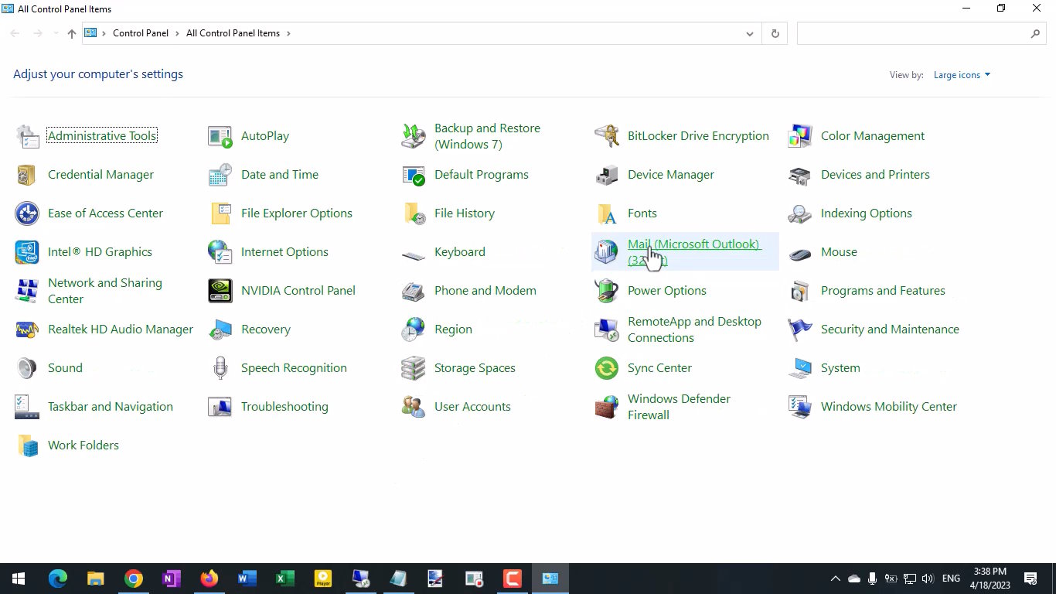This screenshot has height=594, width=1056.
Task: Open the recent locations dropdown arrow
Action: click(56, 33)
